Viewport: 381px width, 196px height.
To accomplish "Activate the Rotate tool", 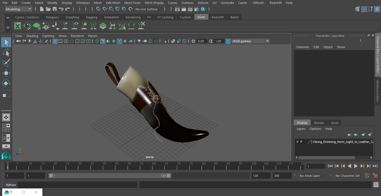I will coord(6,83).
